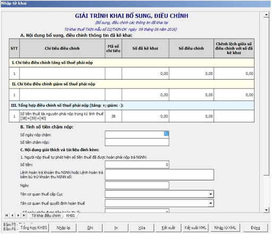The width and height of the screenshot is (272, 234).
Task: Click the STT column header
Action: 14,48
